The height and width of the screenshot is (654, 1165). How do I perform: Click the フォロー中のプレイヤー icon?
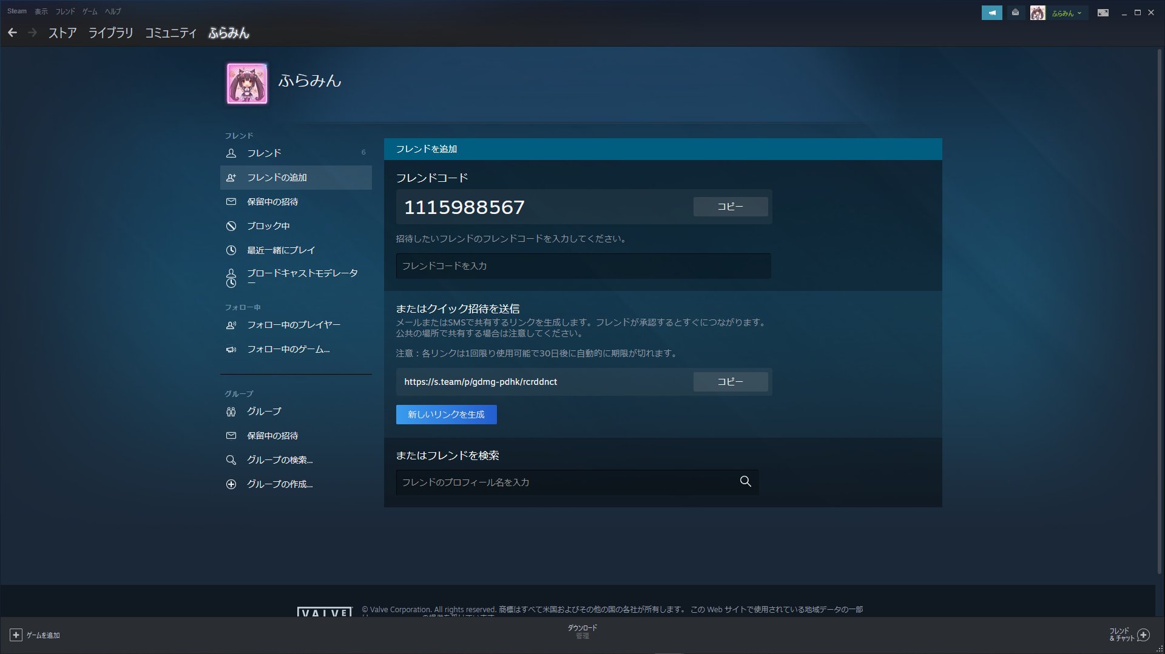[231, 325]
